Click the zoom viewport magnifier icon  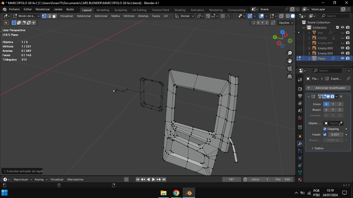(x=290, y=53)
